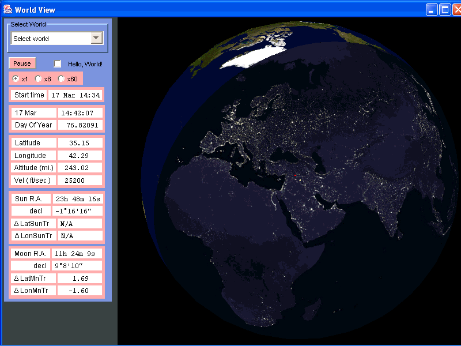Click the Latitude value 35.15 field
The image size is (461, 346).
pyautogui.click(x=80, y=142)
